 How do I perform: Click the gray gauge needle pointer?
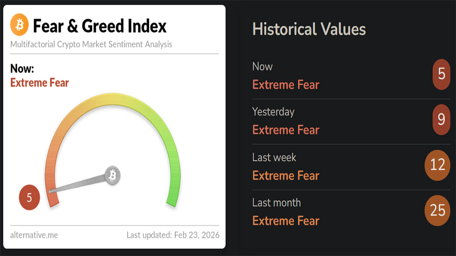pyautogui.click(x=79, y=183)
